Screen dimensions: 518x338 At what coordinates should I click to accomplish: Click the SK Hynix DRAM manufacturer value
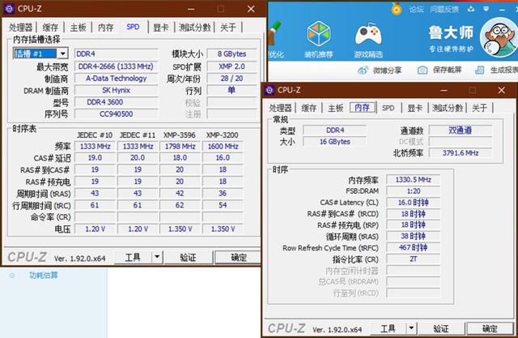(116, 90)
